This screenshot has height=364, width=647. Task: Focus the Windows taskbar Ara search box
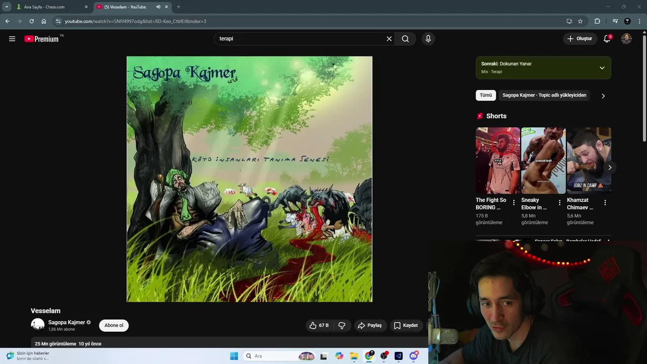pyautogui.click(x=280, y=356)
